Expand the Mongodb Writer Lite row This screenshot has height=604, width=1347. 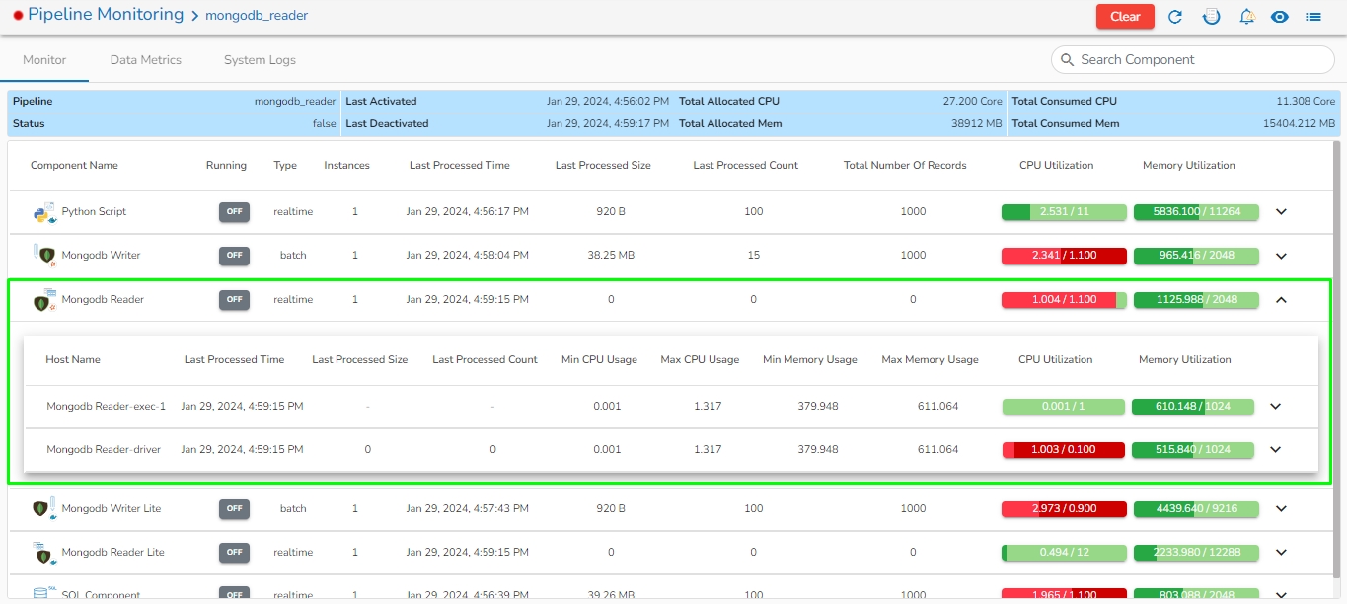pos(1282,509)
